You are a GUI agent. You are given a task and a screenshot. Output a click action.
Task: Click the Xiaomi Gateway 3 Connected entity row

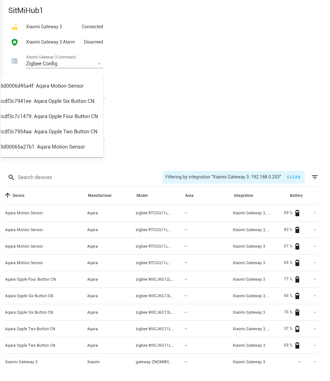pos(57,27)
